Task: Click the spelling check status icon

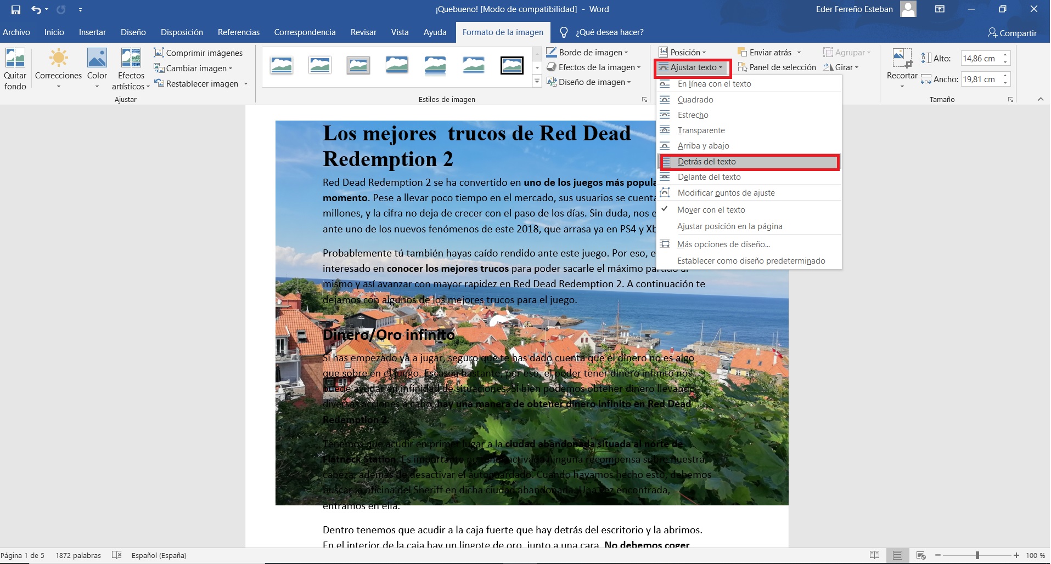Action: pos(116,555)
